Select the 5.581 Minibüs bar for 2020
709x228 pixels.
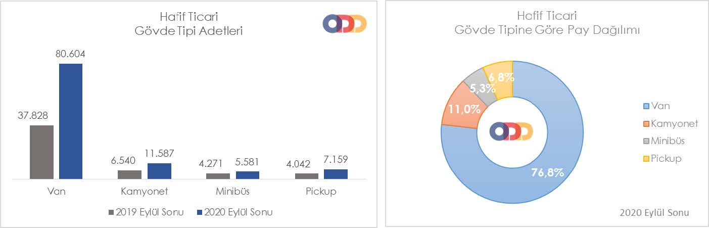[x=248, y=175]
